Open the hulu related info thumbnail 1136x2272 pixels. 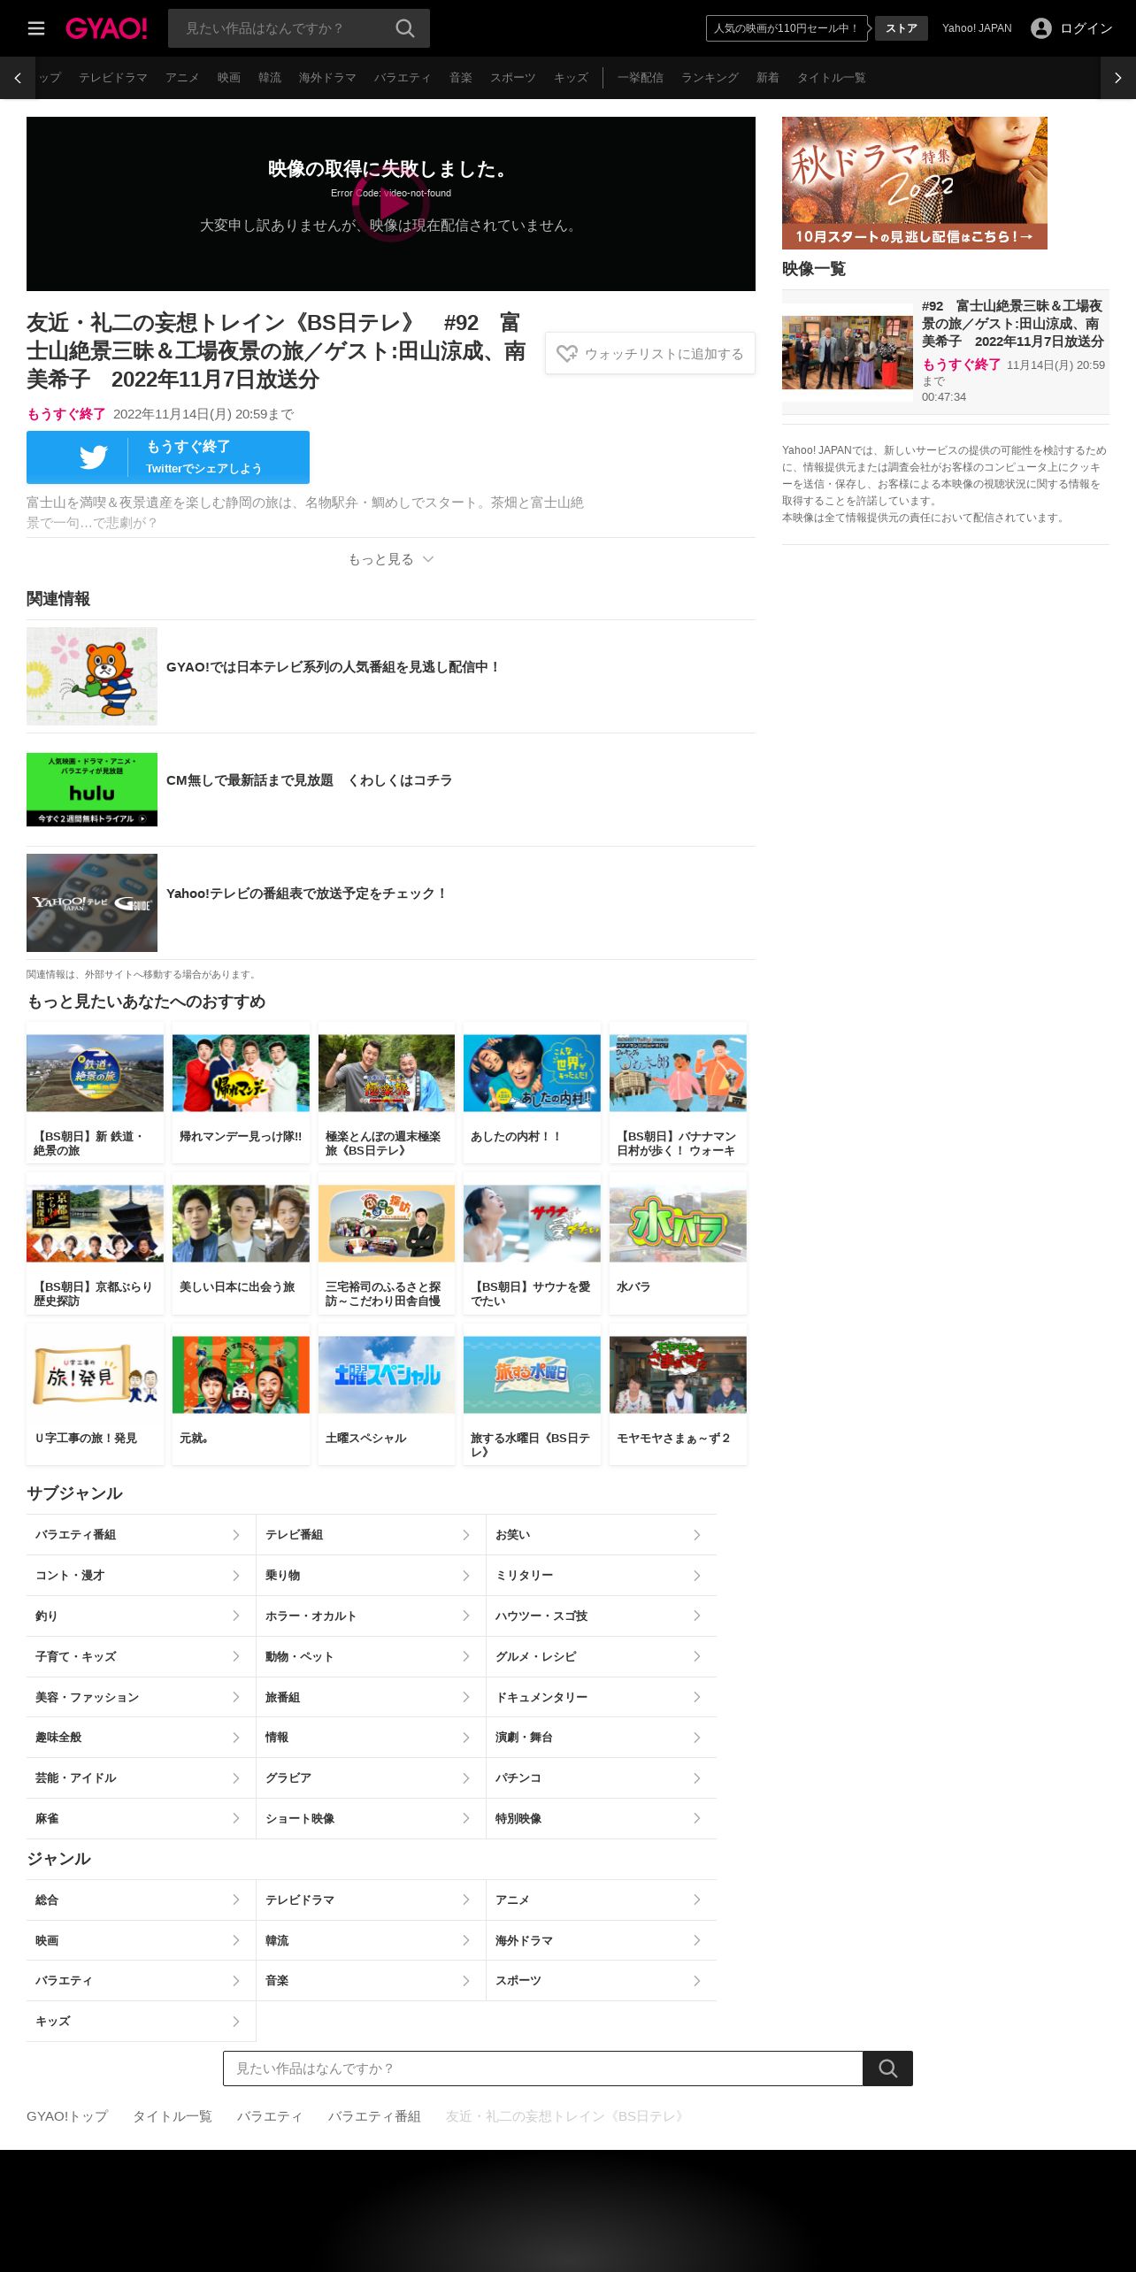(92, 789)
